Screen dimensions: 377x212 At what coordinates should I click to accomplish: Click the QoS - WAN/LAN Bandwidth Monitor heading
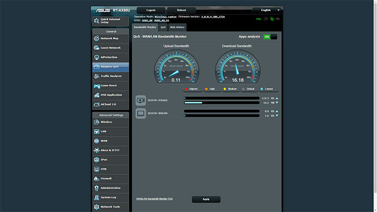160,37
